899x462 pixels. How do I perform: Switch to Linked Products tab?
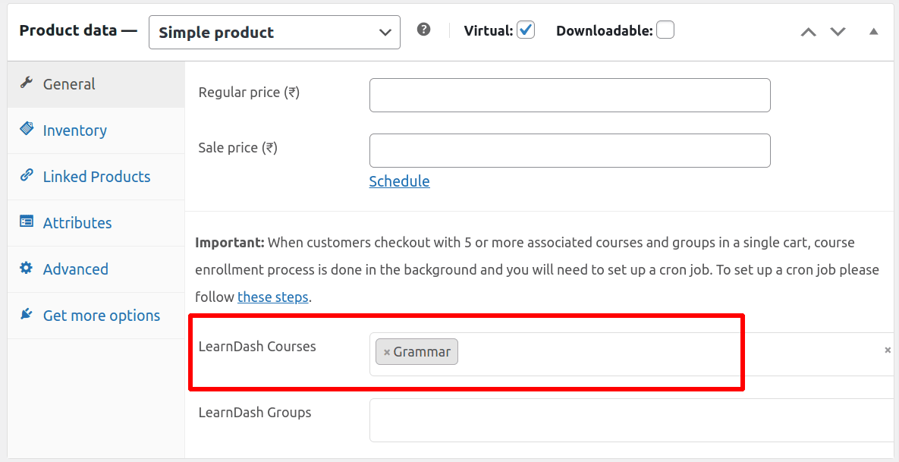(x=96, y=177)
